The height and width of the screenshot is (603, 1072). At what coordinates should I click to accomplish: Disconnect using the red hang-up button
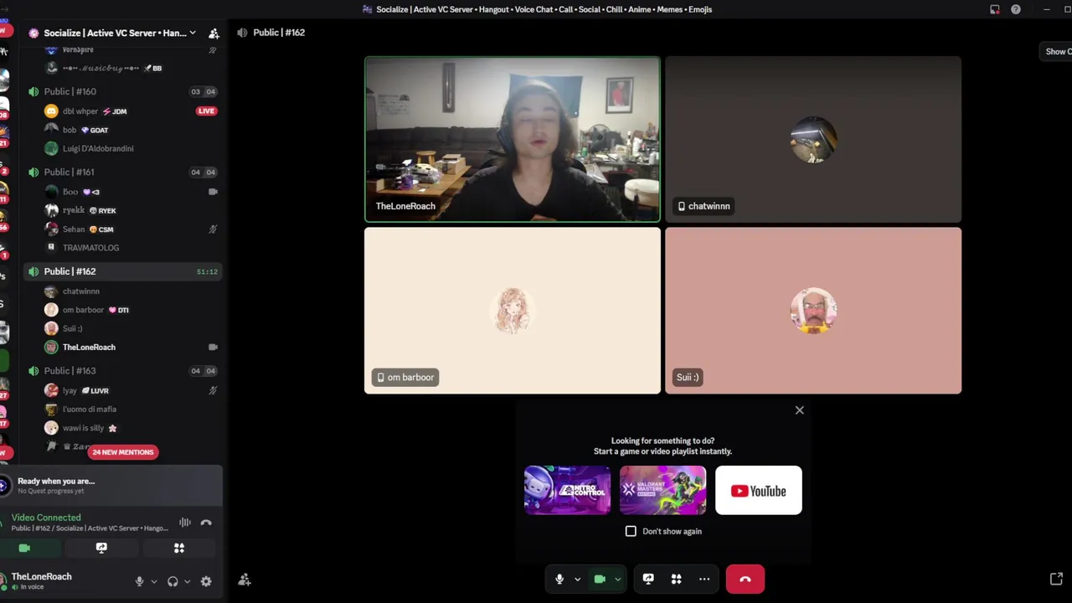pyautogui.click(x=745, y=579)
